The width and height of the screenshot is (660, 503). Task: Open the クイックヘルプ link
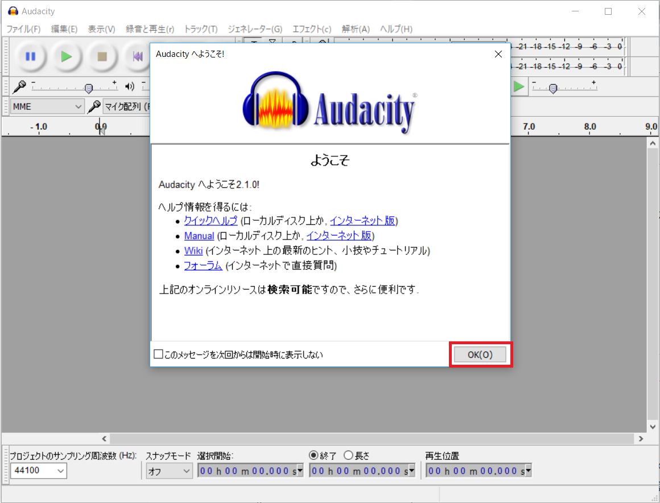211,221
